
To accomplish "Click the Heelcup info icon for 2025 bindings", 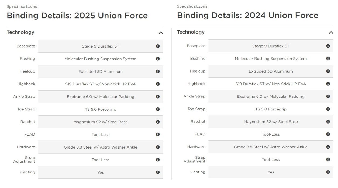I will pyautogui.click(x=158, y=71).
